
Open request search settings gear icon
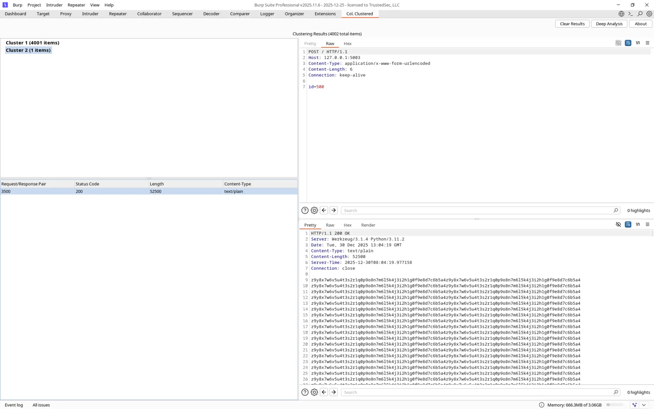314,210
